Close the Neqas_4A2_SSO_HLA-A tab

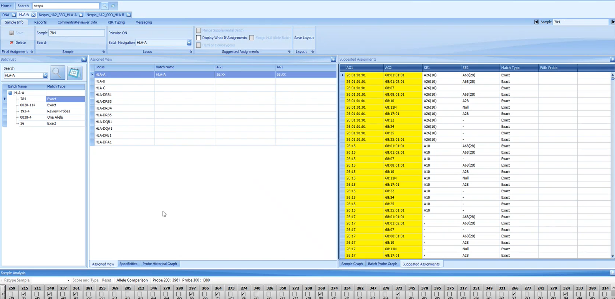click(x=81, y=15)
